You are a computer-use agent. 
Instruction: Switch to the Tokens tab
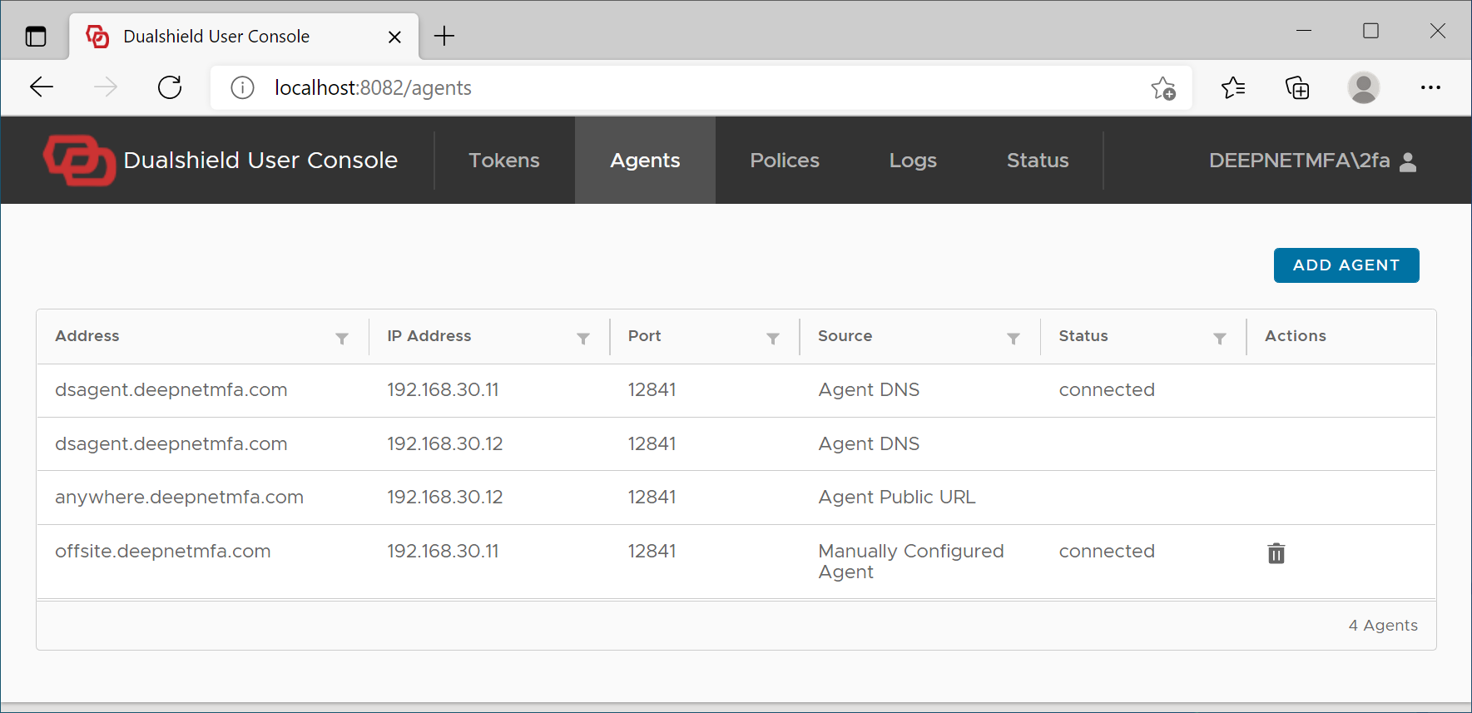click(x=504, y=161)
